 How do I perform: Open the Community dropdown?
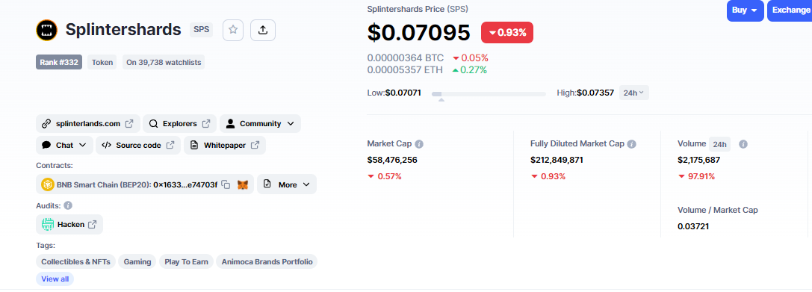coord(260,124)
